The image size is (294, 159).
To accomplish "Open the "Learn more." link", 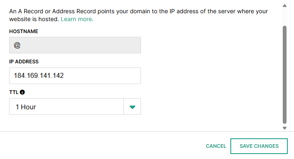I will 77,19.
